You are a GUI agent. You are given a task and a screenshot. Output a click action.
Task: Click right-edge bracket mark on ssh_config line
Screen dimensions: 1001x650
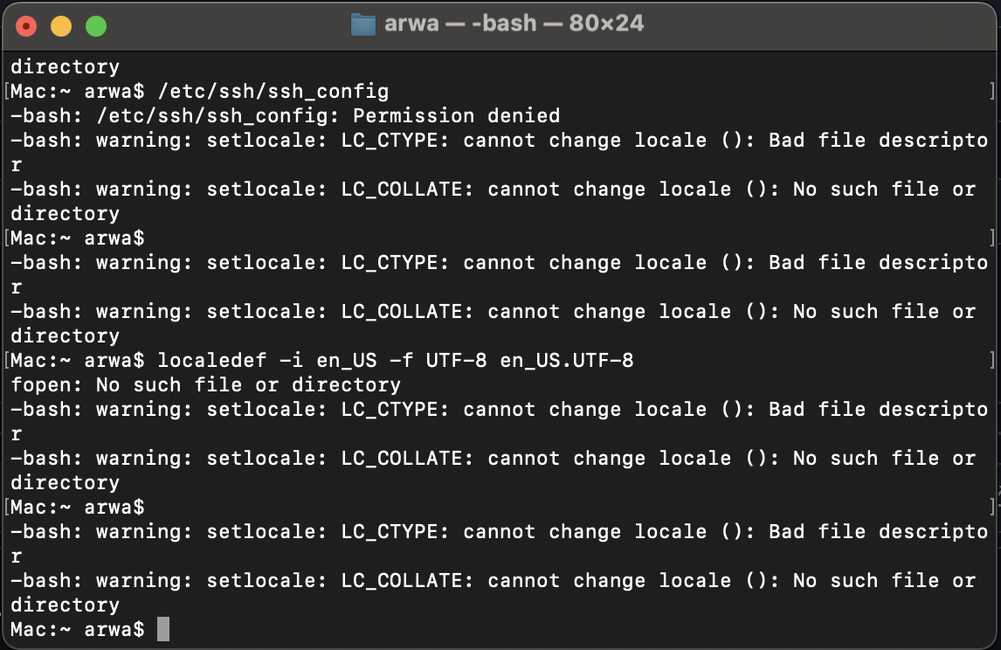[x=993, y=91]
